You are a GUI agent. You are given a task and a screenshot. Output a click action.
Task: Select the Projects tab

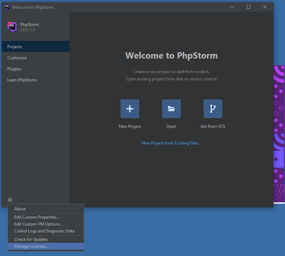click(36, 46)
